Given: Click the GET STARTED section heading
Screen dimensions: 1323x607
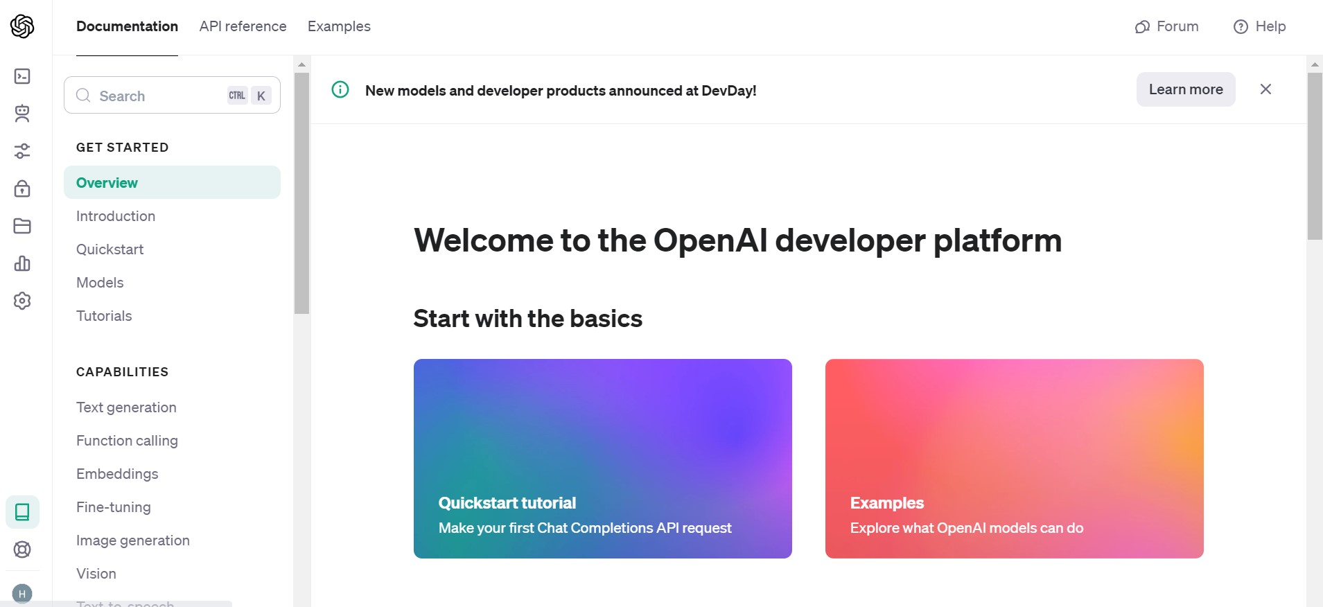Looking at the screenshot, I should (122, 148).
